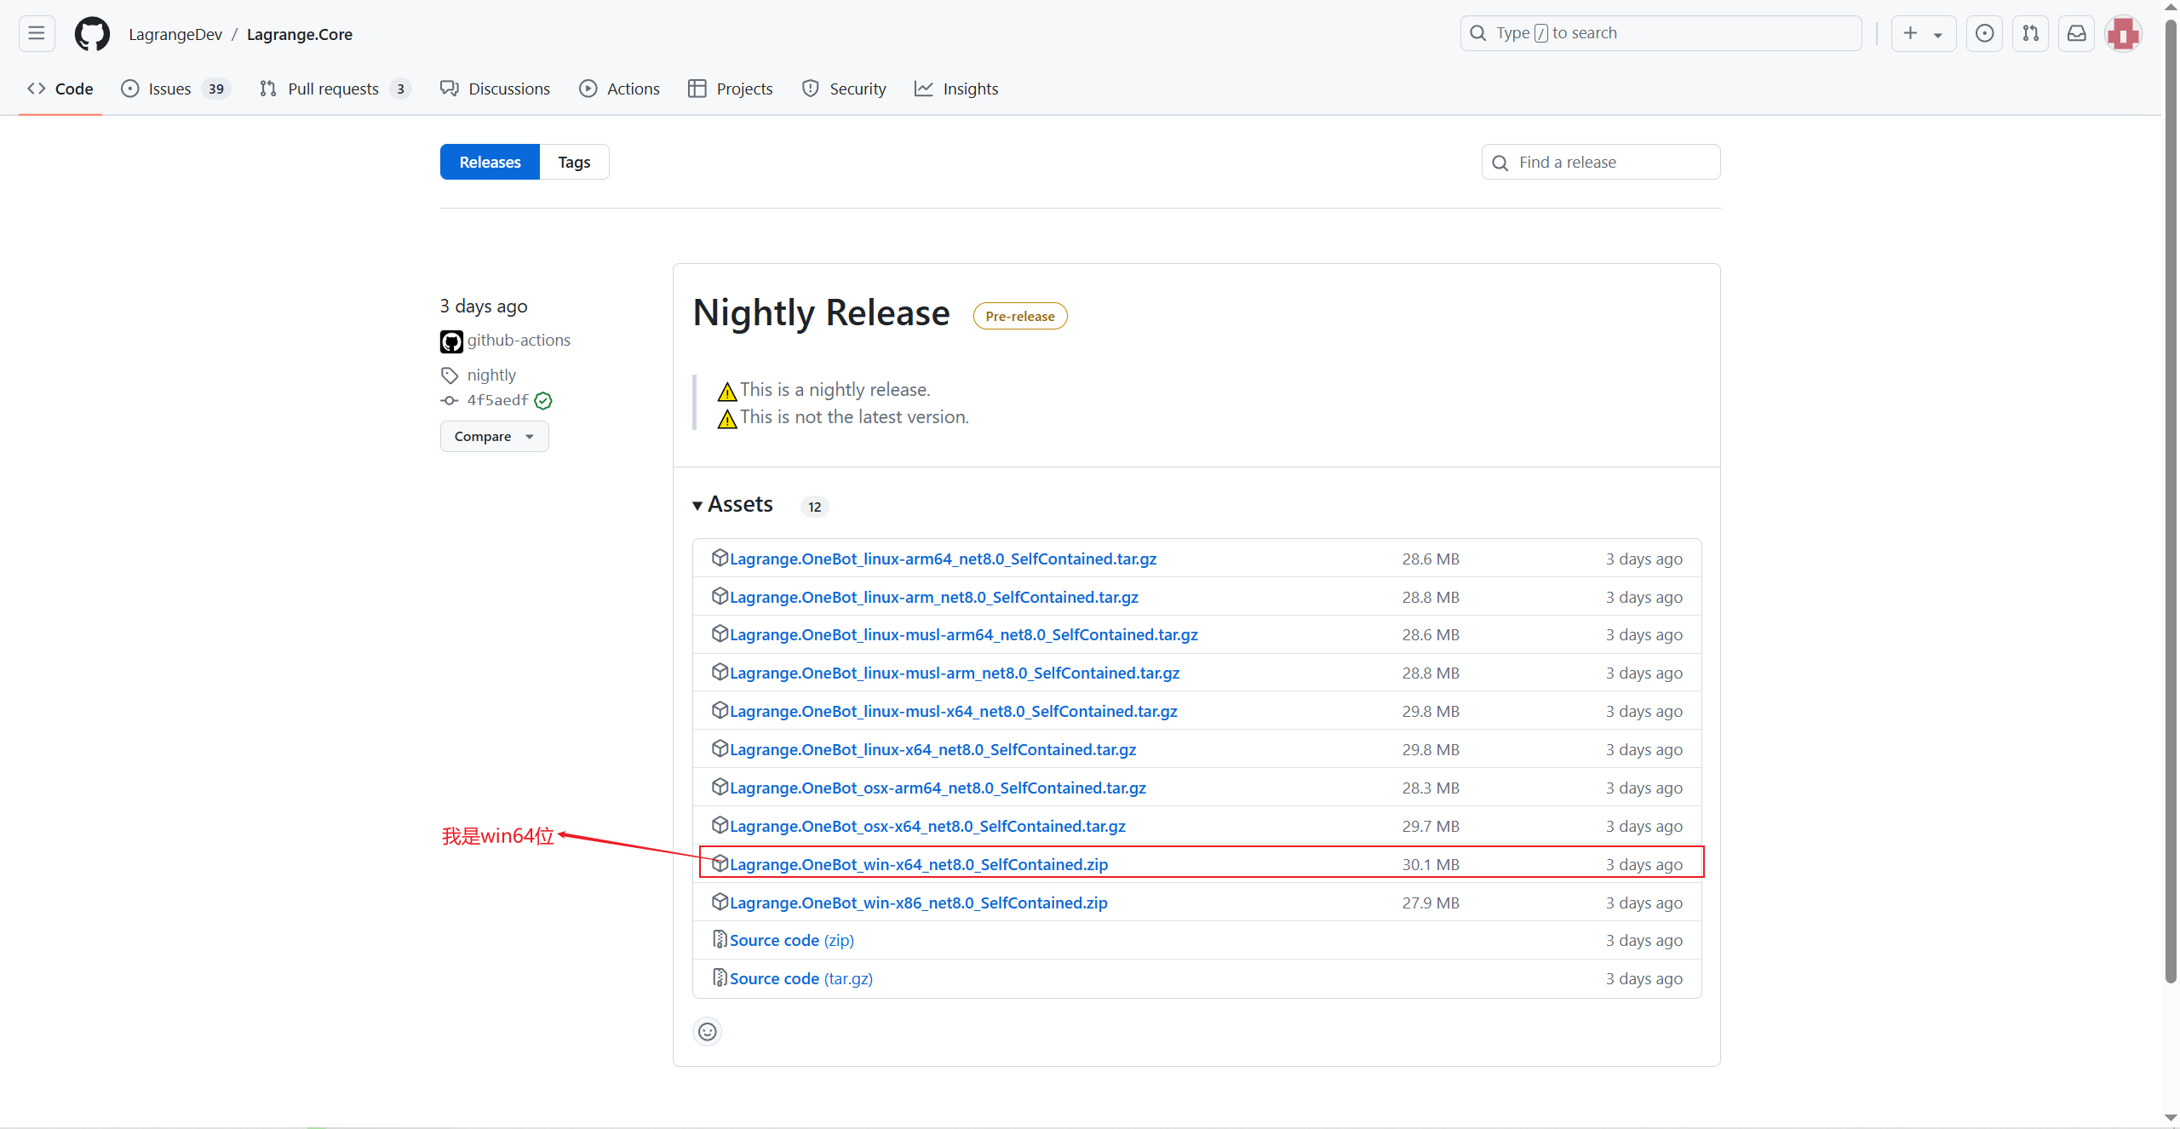Click the Issues count badge '39'
Screen dimensions: 2180x1129
216,89
